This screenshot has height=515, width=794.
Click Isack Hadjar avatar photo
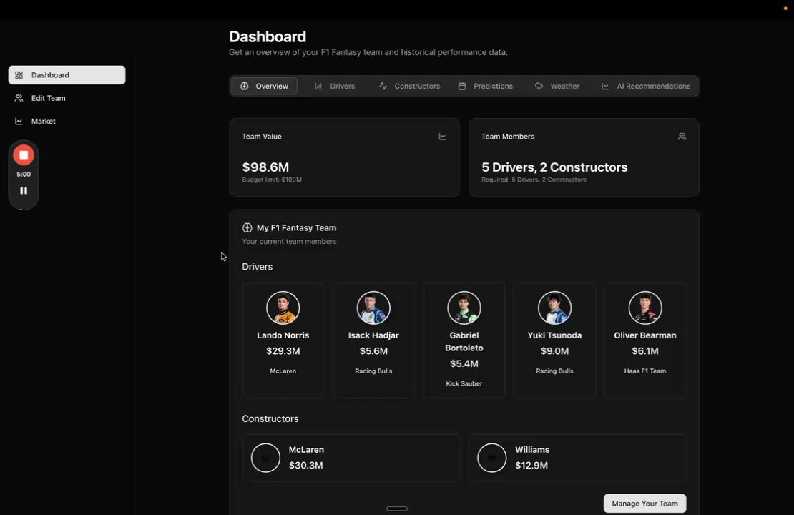click(373, 308)
